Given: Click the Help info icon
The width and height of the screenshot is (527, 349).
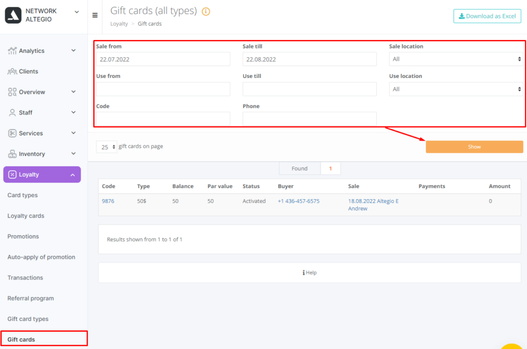Looking at the screenshot, I should coord(304,273).
